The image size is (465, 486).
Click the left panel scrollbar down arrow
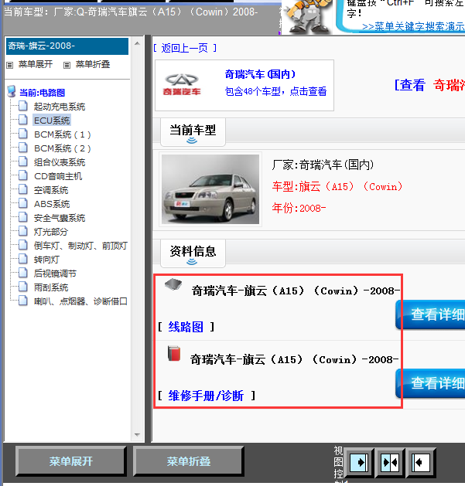click(x=137, y=434)
